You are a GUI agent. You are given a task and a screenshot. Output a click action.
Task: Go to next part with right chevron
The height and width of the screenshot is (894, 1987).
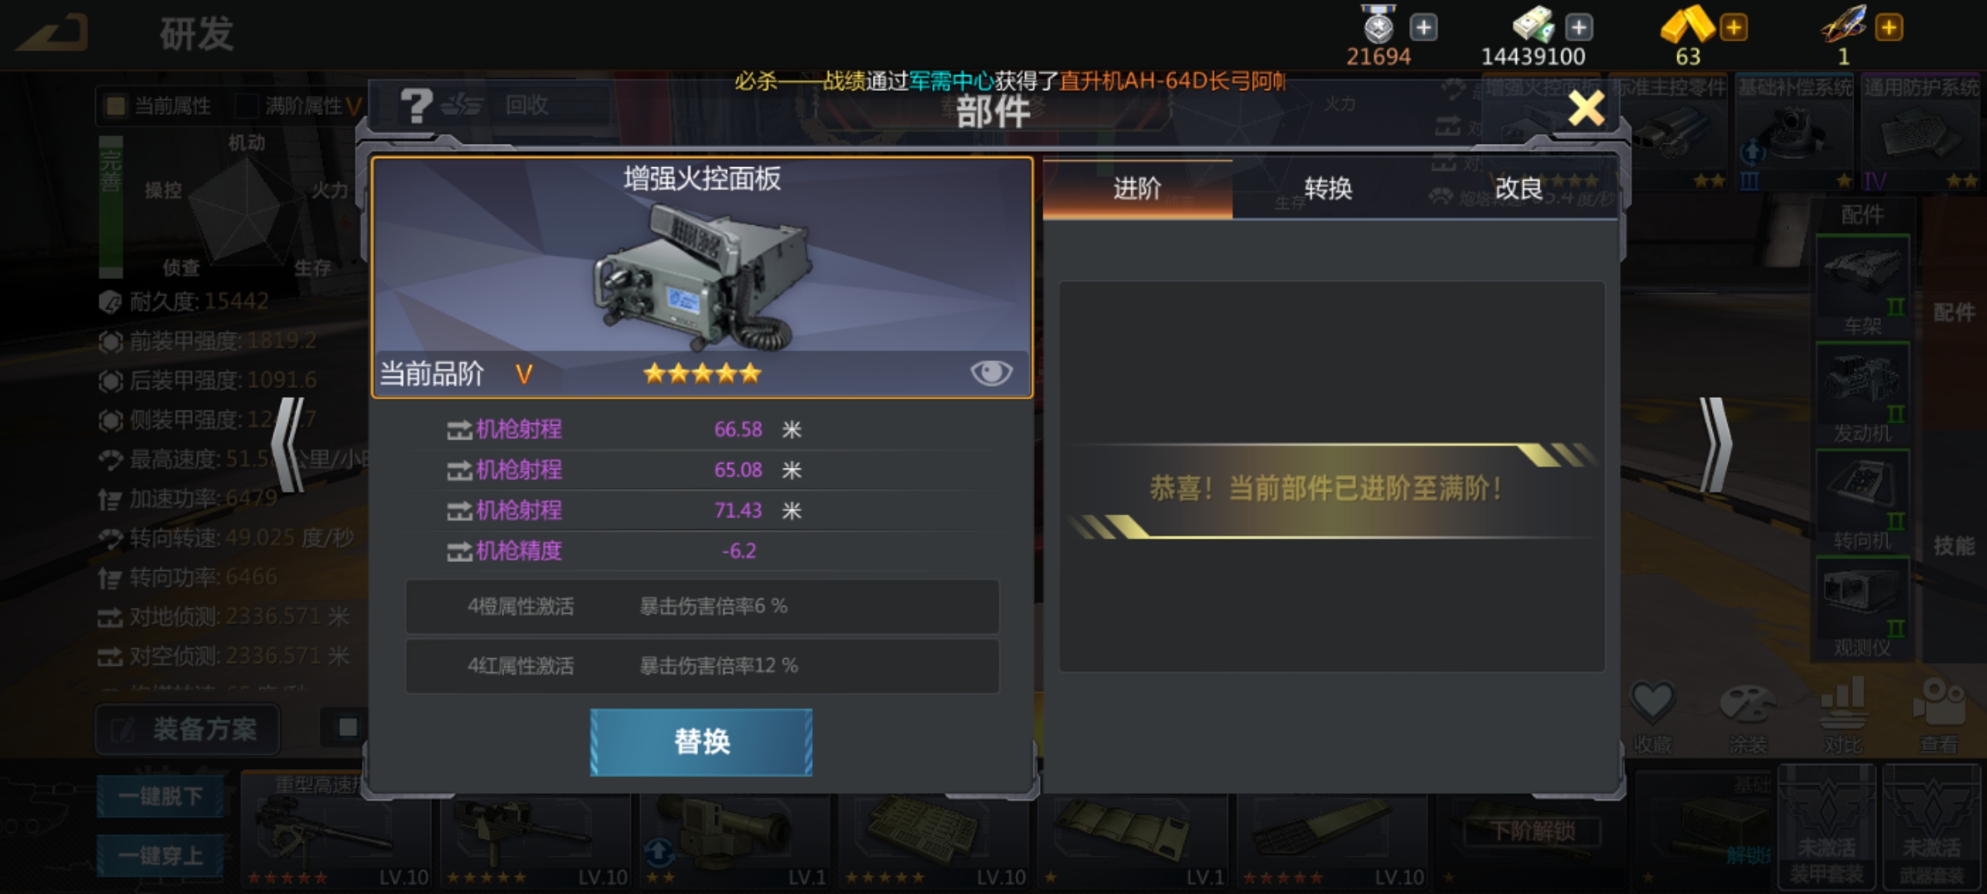[x=1715, y=445]
